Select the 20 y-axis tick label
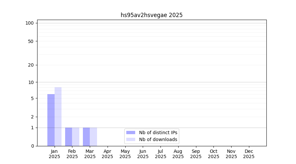Viewport: 296px width, 164px height. [31, 65]
